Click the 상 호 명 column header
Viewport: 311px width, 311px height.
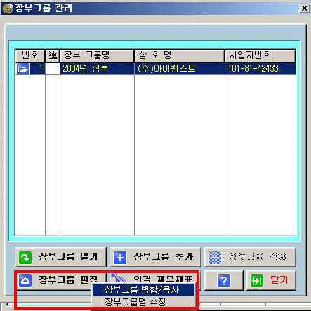[x=180, y=55]
